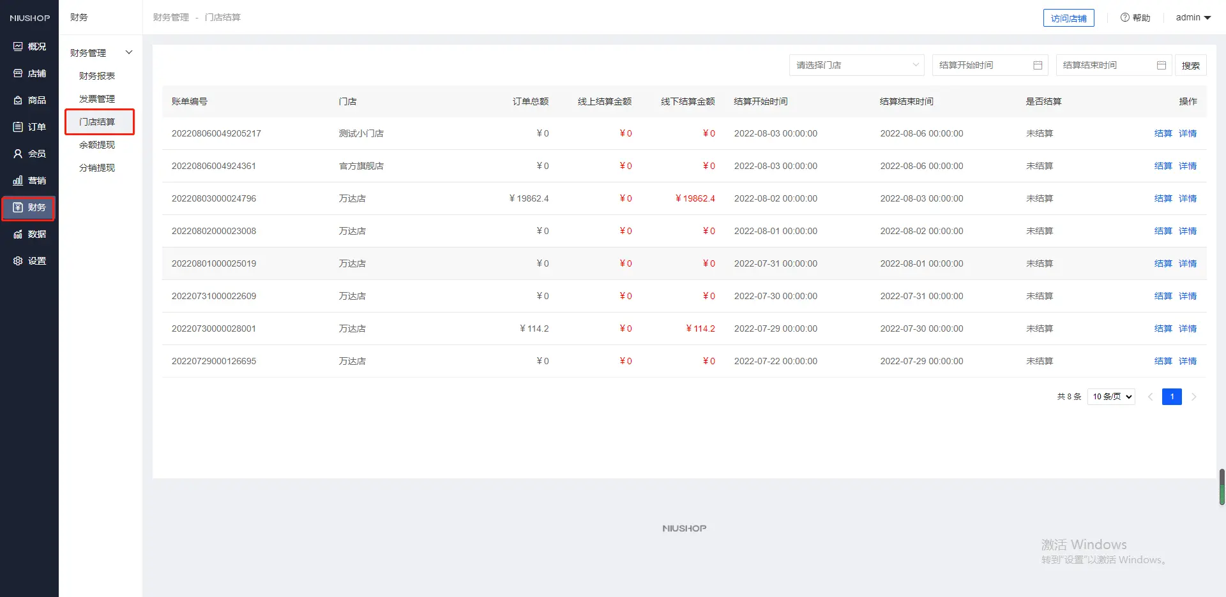Screen dimensions: 1226x597
Task: Select 财务报表 in the finance submenu
Action: pos(97,76)
